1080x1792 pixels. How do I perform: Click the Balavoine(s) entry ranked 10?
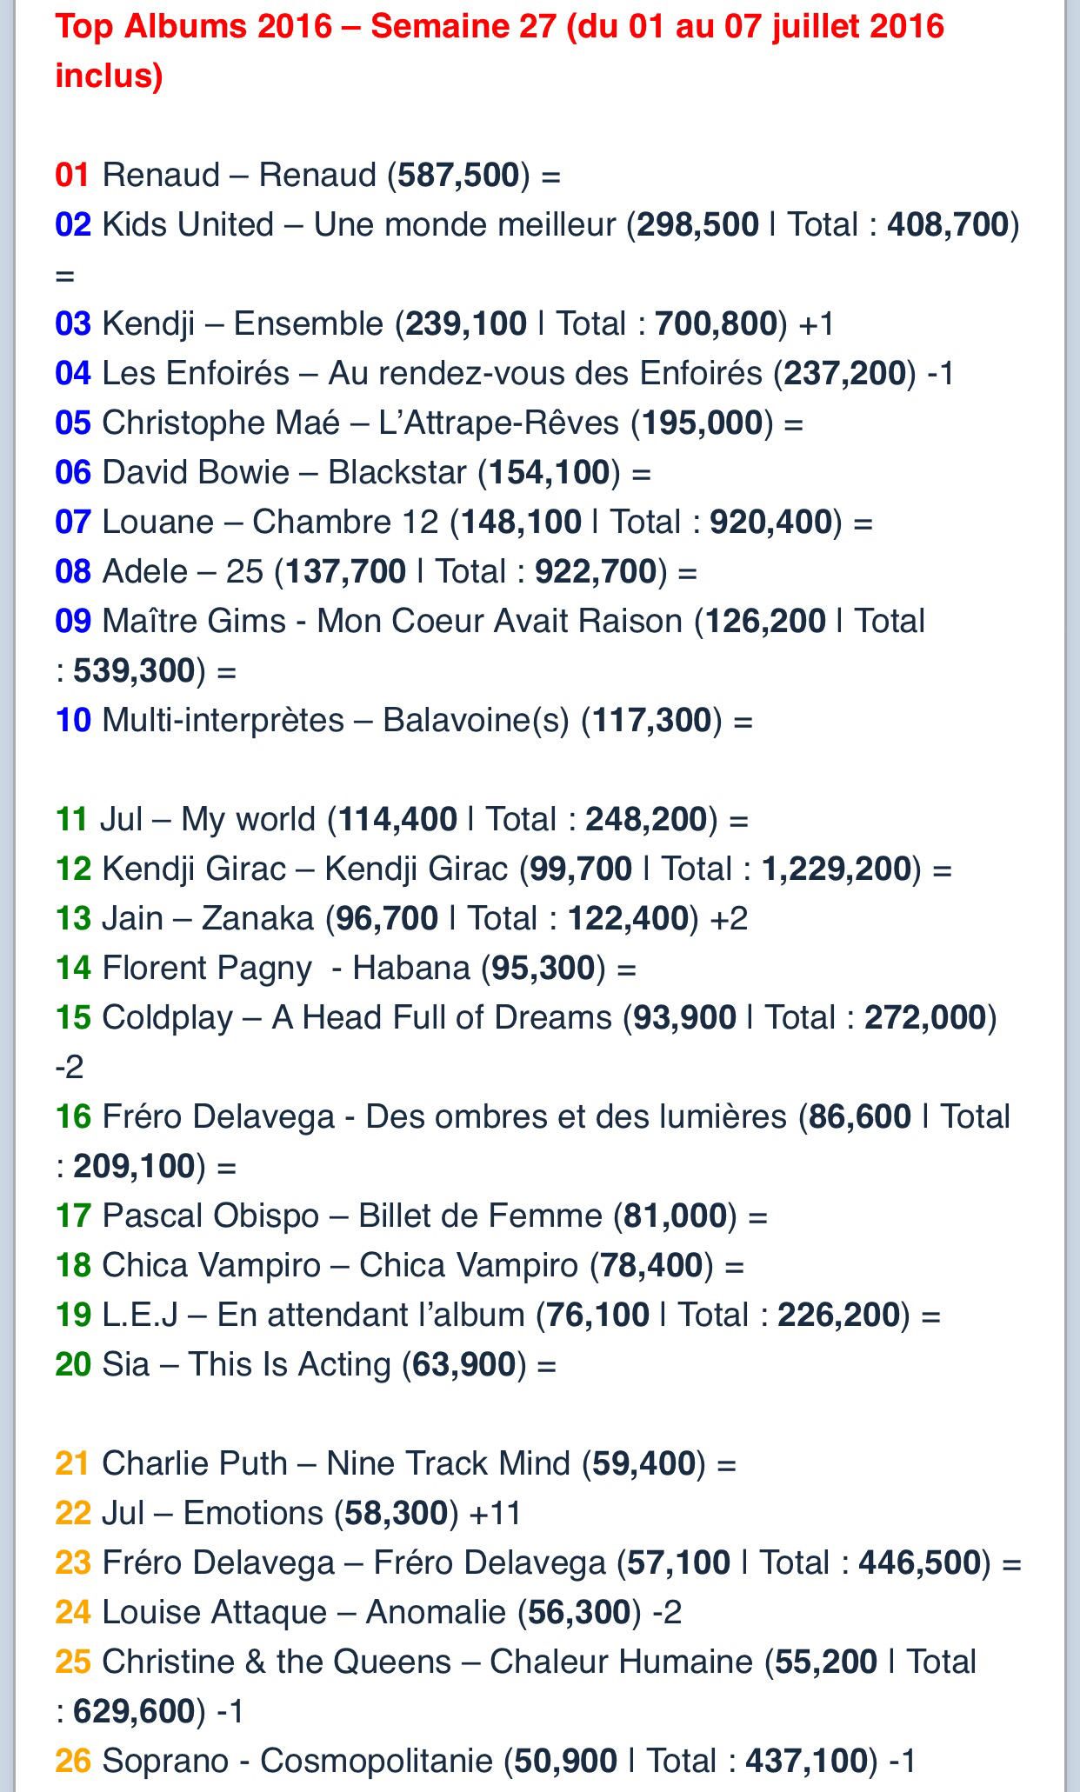403,721
